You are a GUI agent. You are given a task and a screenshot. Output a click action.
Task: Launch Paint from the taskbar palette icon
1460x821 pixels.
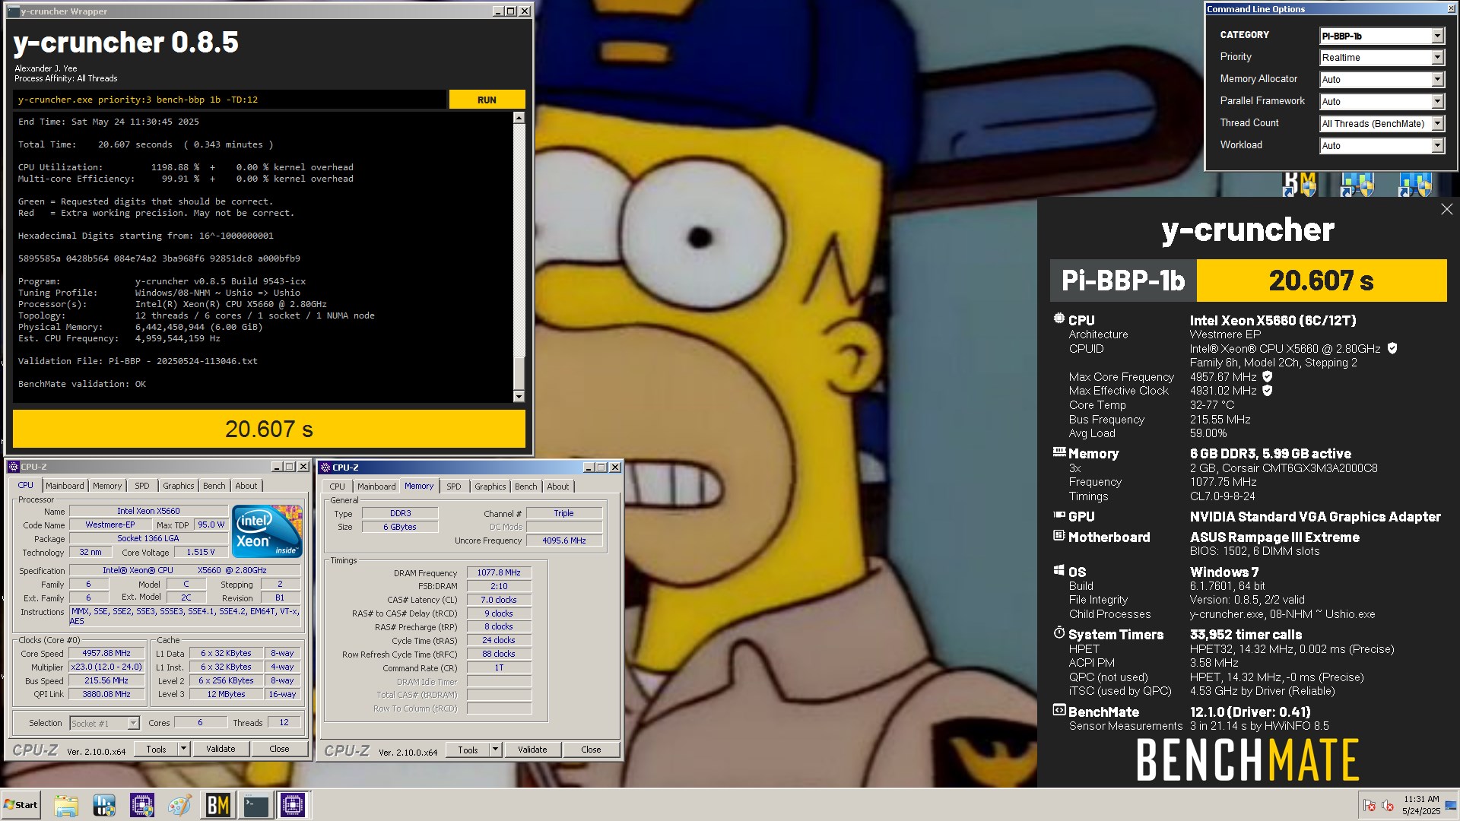pyautogui.click(x=179, y=805)
